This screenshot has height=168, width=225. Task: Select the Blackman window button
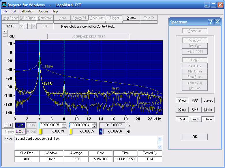click(x=195, y=71)
